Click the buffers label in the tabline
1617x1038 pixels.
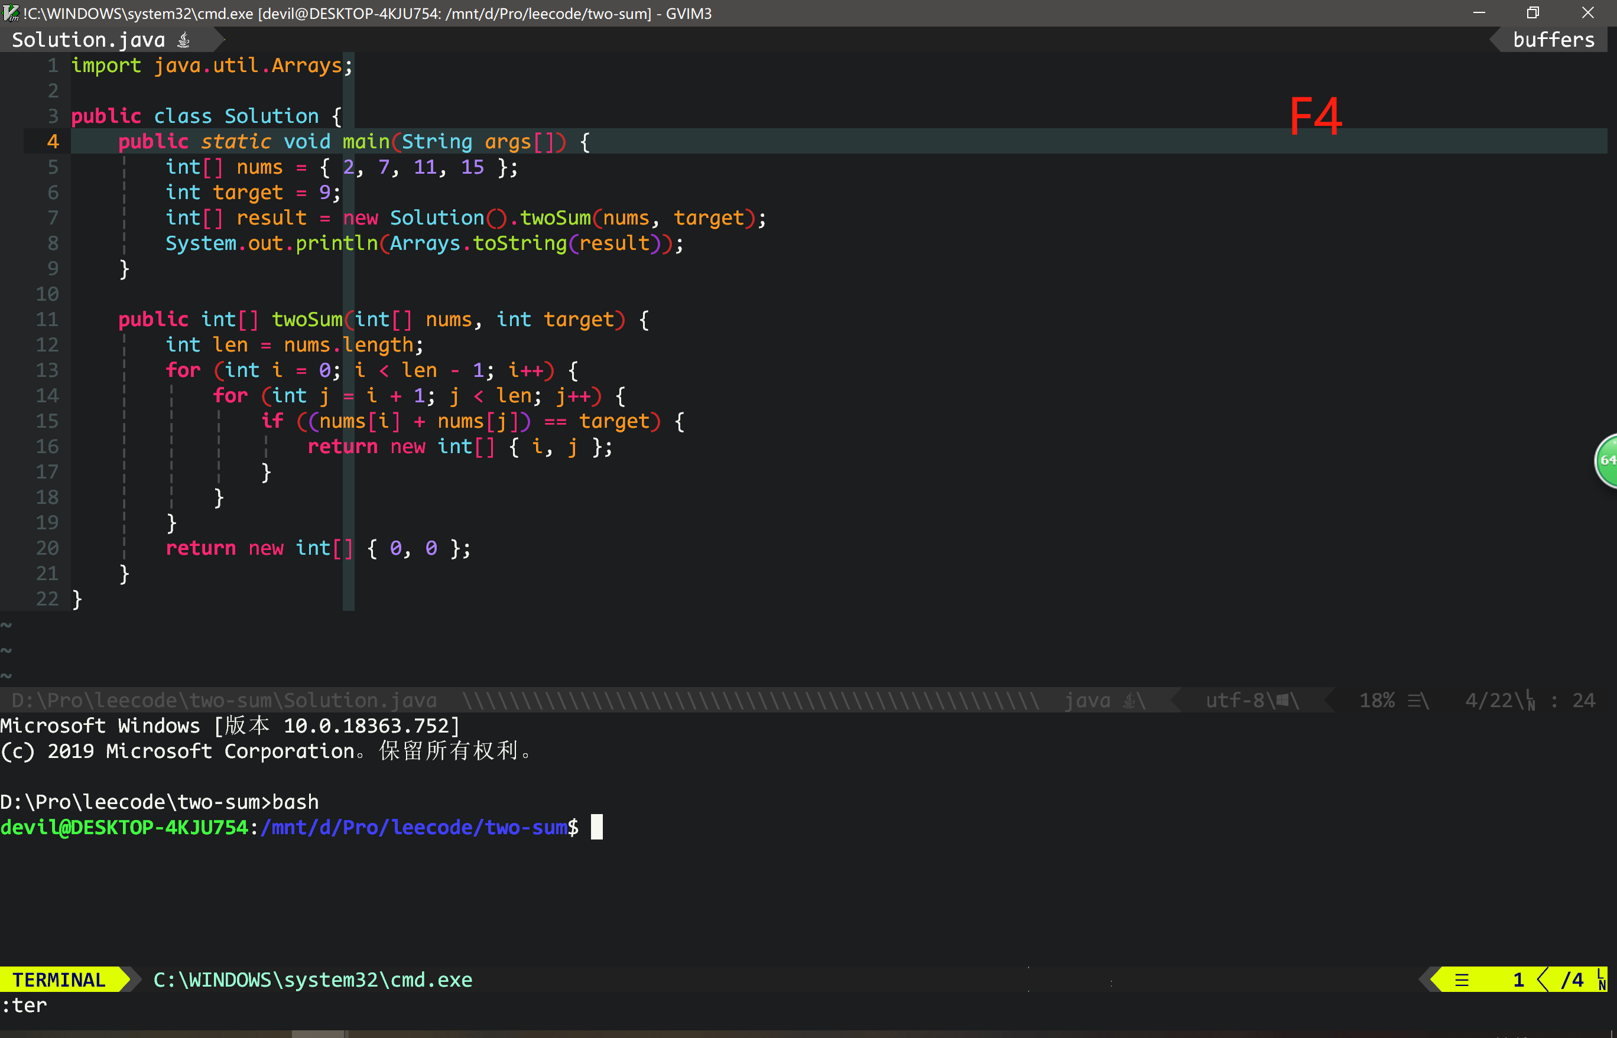click(1553, 40)
